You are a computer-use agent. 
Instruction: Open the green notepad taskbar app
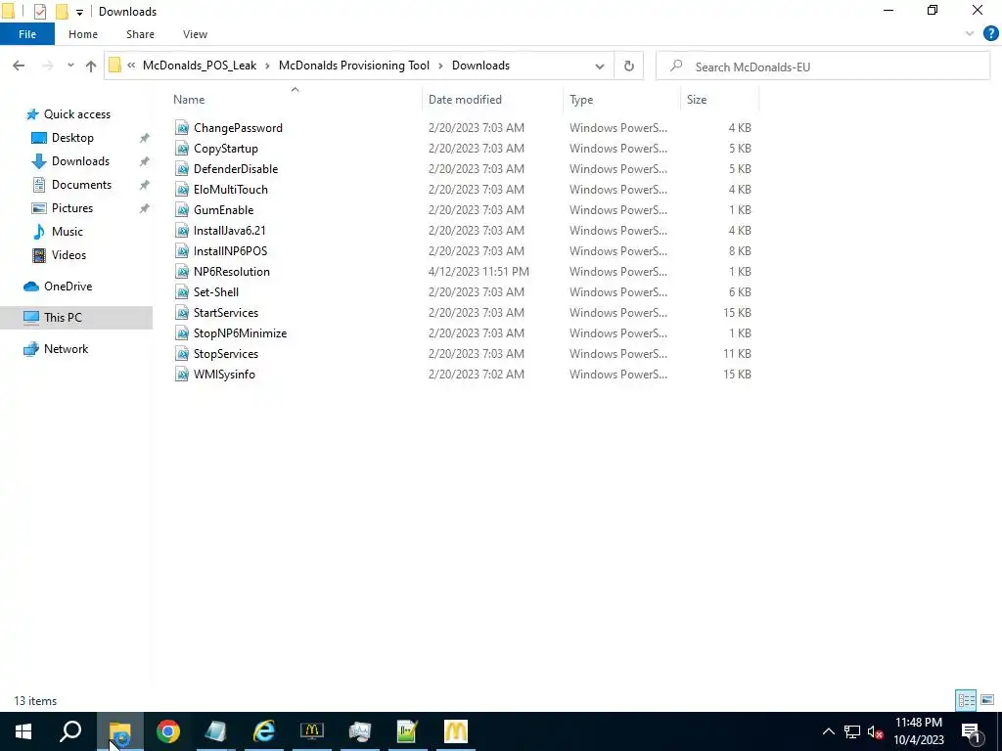tap(408, 731)
